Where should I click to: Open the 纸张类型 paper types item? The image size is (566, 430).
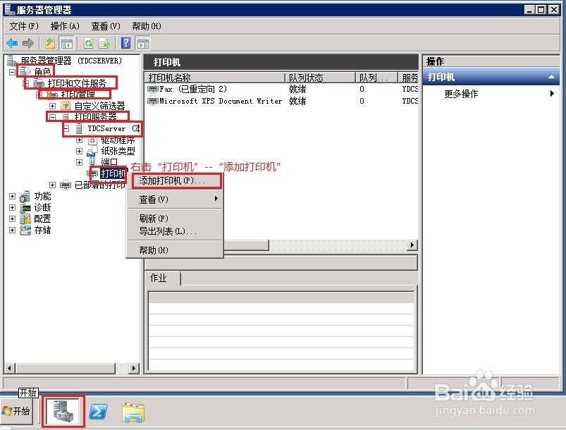pos(92,151)
